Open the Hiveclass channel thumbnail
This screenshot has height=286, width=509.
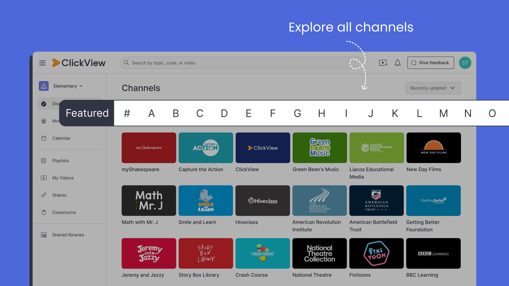(263, 200)
